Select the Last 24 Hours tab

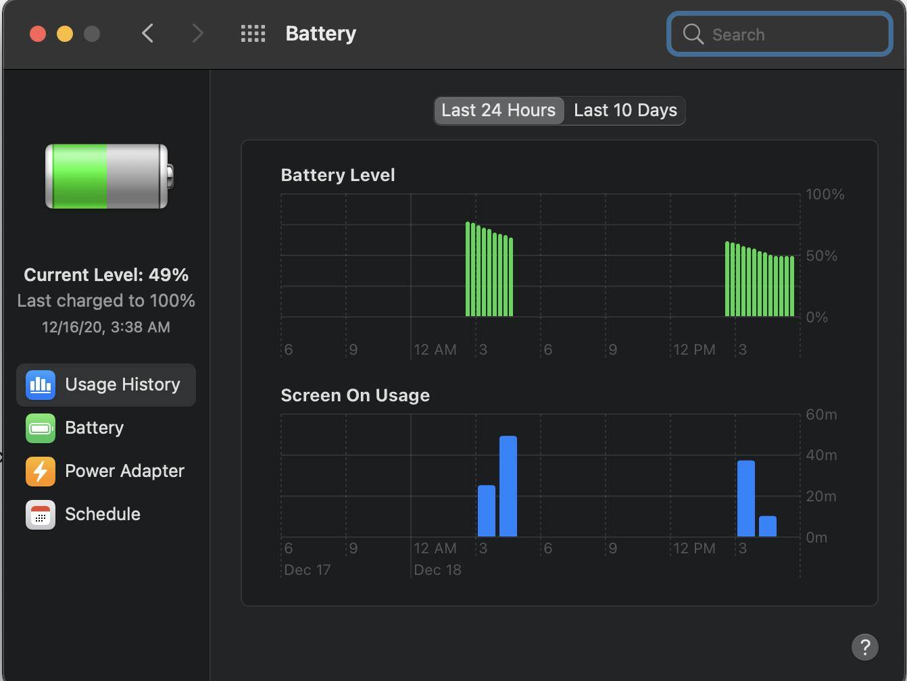498,110
